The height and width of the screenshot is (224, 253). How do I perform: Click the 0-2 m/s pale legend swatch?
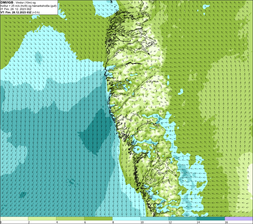(x=14, y=218)
